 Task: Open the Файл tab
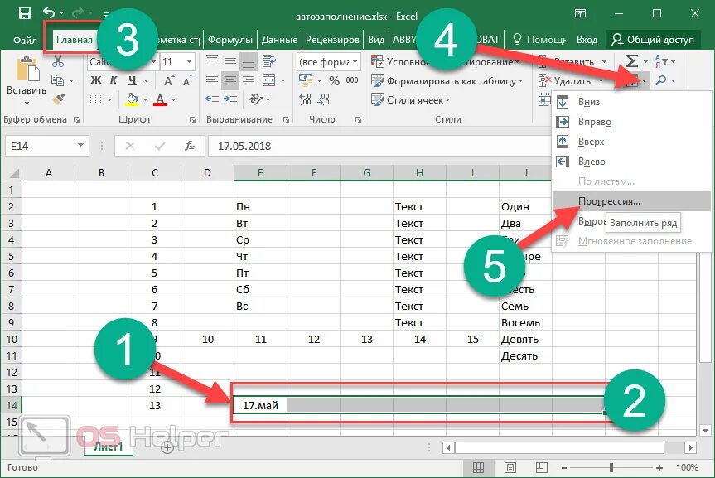[25, 40]
